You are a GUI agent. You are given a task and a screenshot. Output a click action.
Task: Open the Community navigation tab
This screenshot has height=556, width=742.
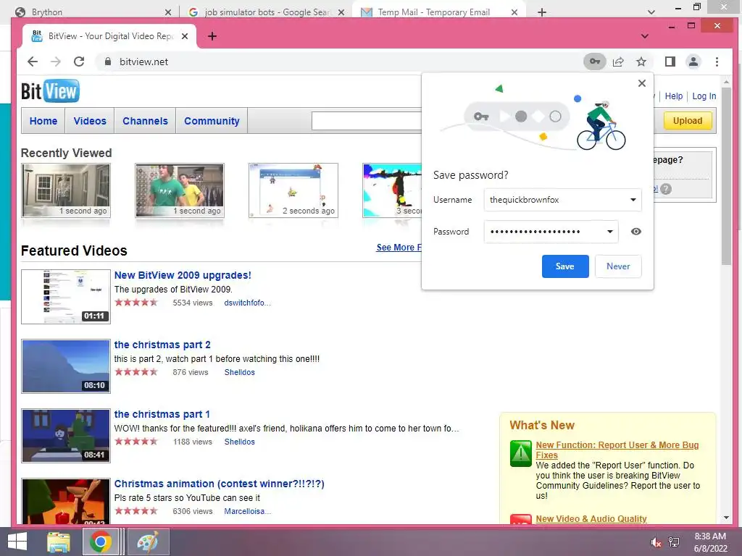pos(212,121)
